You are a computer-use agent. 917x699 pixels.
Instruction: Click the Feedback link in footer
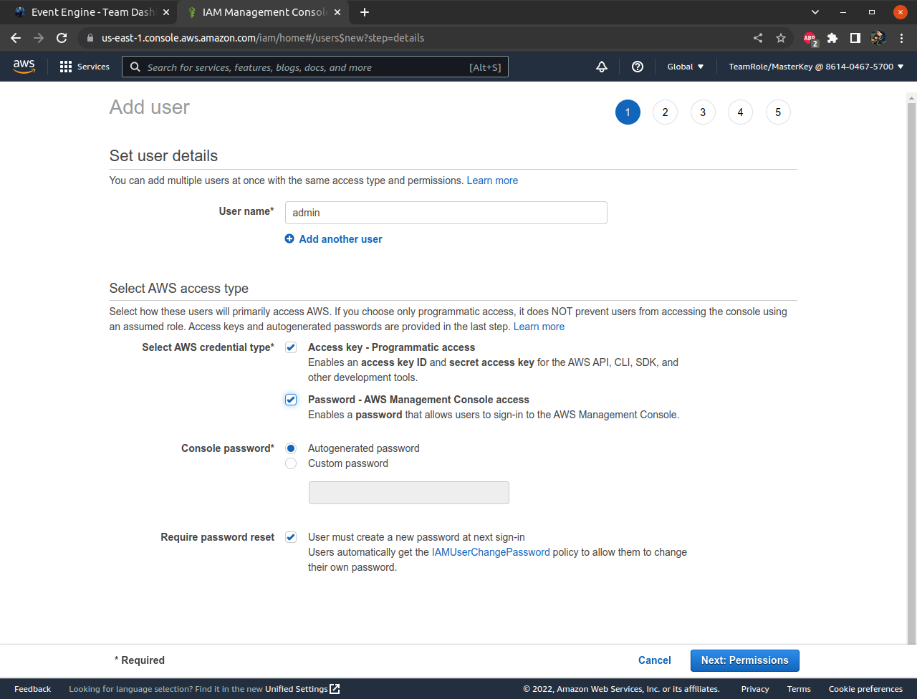click(x=33, y=689)
